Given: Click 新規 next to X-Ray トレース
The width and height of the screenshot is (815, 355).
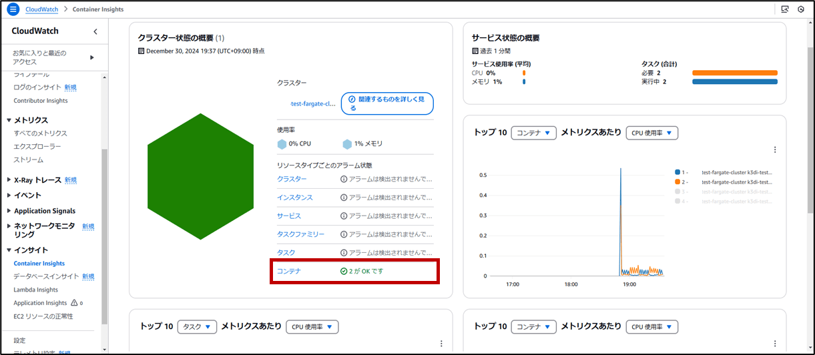Looking at the screenshot, I should [71, 180].
